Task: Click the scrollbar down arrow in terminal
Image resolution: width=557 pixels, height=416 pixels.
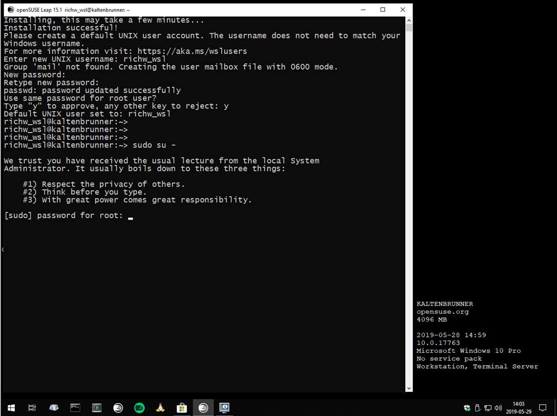Action: [x=409, y=388]
